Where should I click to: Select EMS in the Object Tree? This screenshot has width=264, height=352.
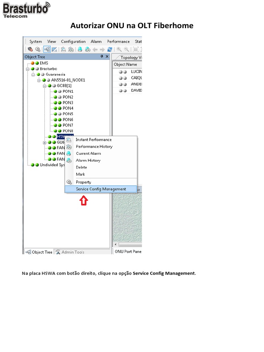(x=44, y=63)
